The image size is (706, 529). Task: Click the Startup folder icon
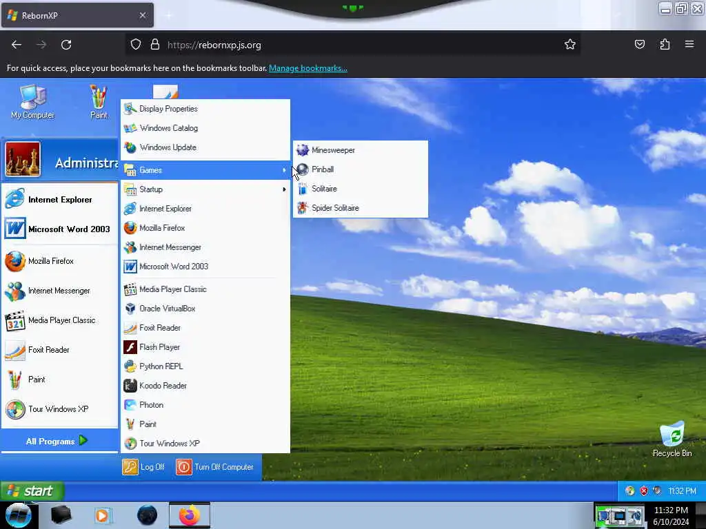[130, 189]
